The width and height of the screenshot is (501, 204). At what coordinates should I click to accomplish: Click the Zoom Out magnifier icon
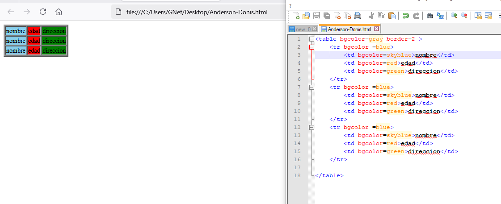(464, 16)
